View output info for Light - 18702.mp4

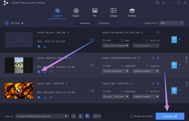tap(153, 84)
